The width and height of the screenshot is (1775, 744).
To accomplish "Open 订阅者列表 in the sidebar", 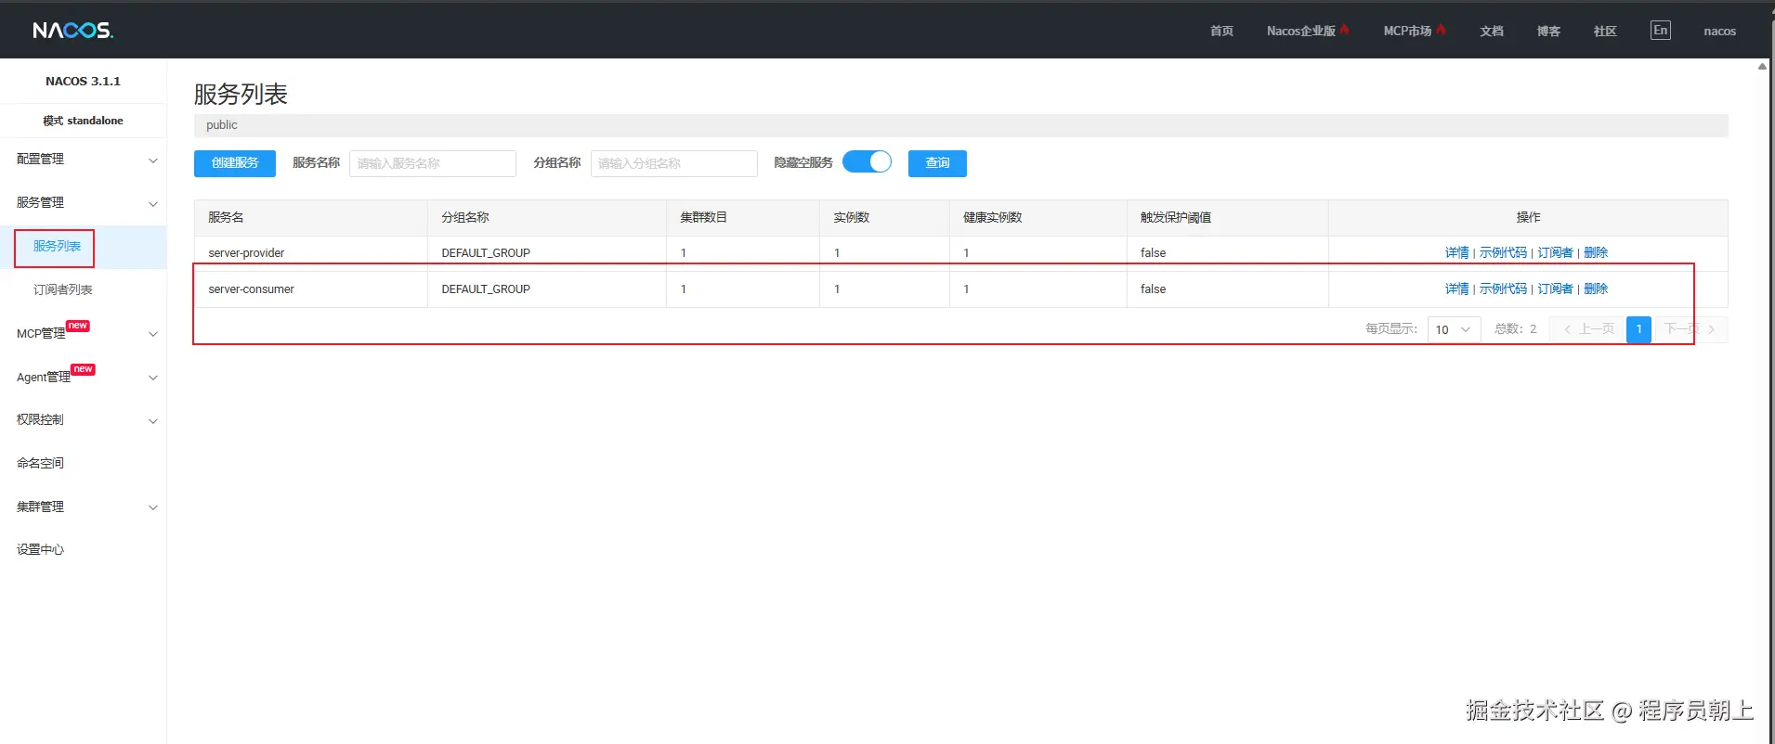I will (x=63, y=289).
